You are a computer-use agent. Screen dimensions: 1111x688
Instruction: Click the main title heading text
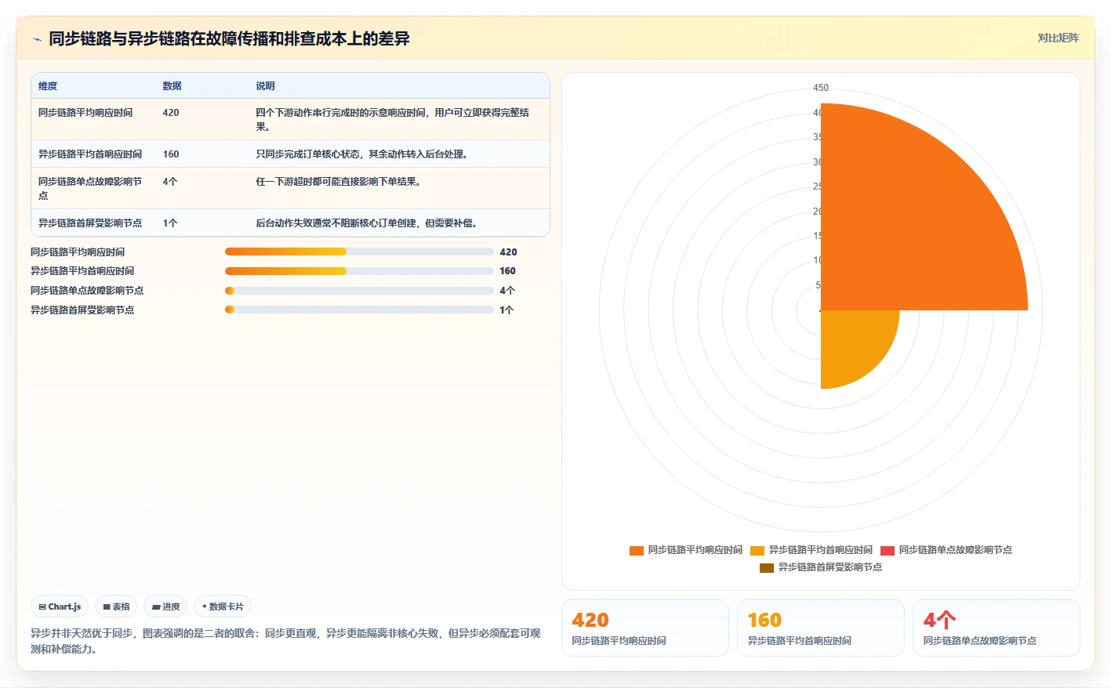pos(229,38)
